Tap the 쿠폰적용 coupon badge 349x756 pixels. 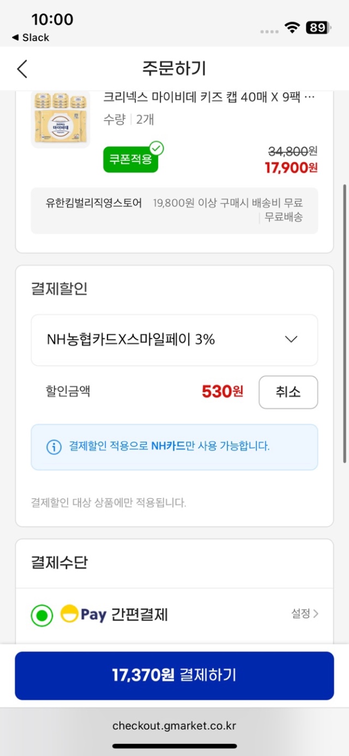pos(130,160)
